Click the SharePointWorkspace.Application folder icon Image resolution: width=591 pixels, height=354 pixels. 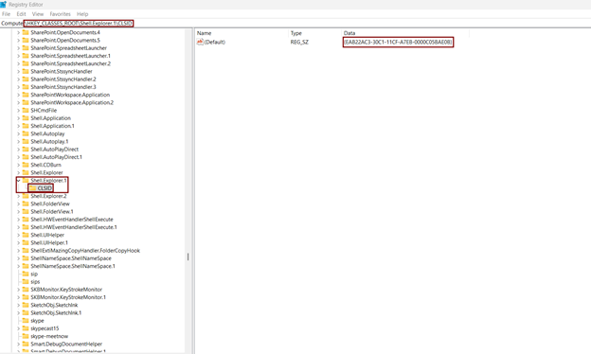(26, 95)
